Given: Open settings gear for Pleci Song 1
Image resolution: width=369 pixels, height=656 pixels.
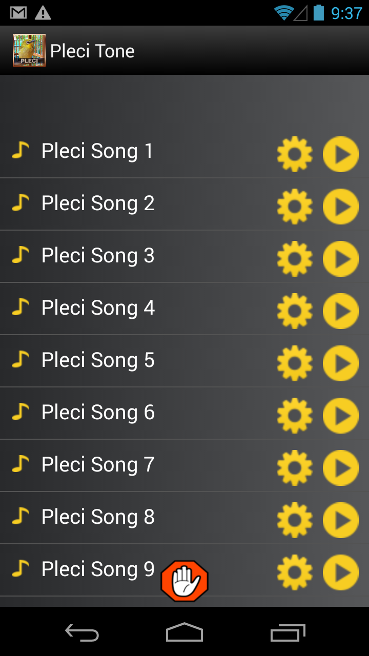Looking at the screenshot, I should (295, 154).
